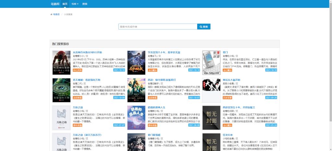Screen dimensions: 332x151
Task: Open the title 学宫签到八十年，我举世无敌
Action: (x=164, y=52)
